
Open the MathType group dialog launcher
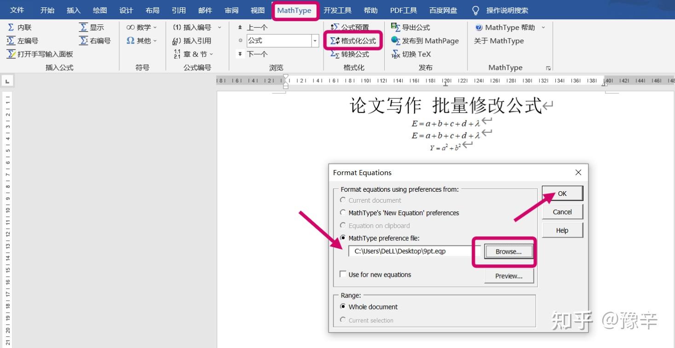548,68
